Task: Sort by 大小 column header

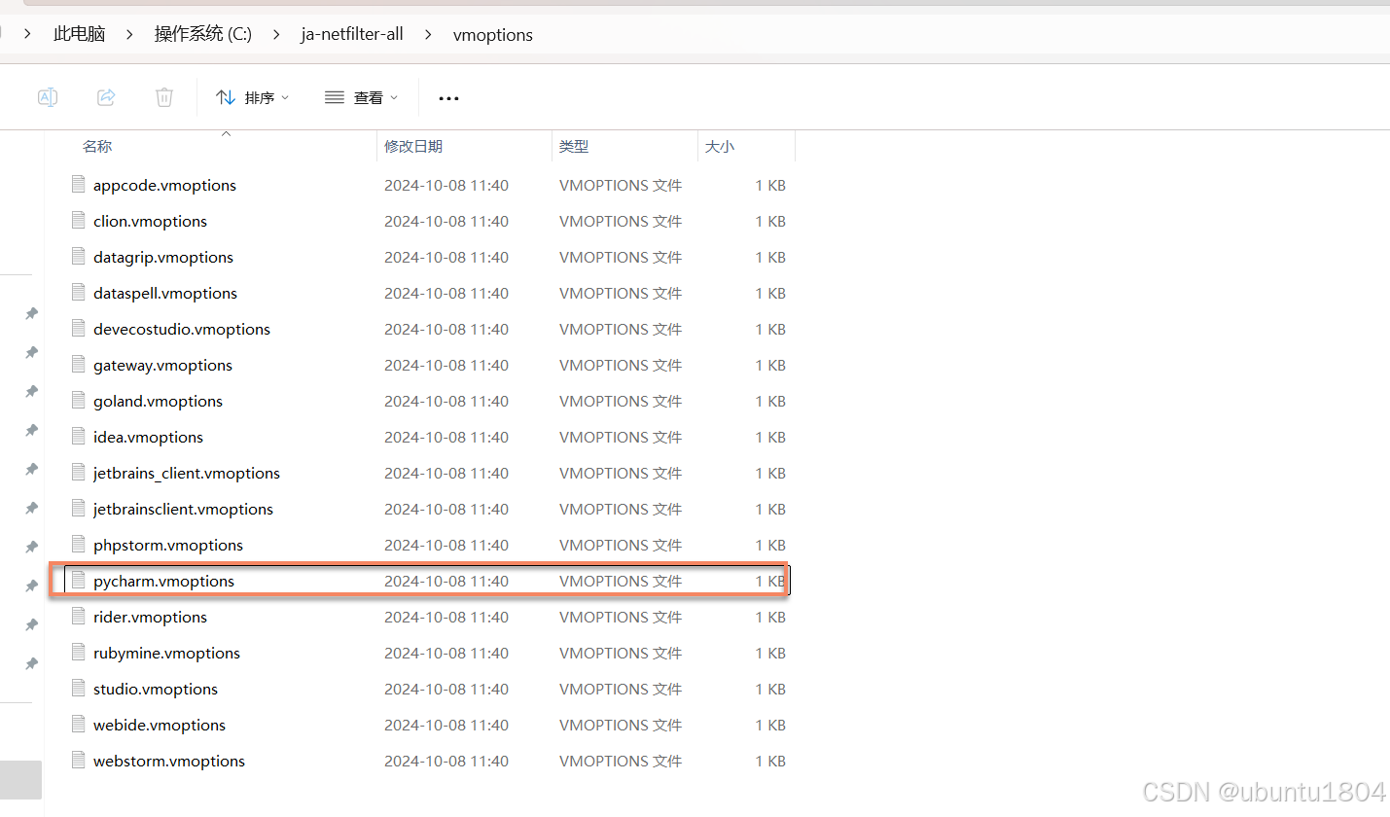Action: point(720,146)
